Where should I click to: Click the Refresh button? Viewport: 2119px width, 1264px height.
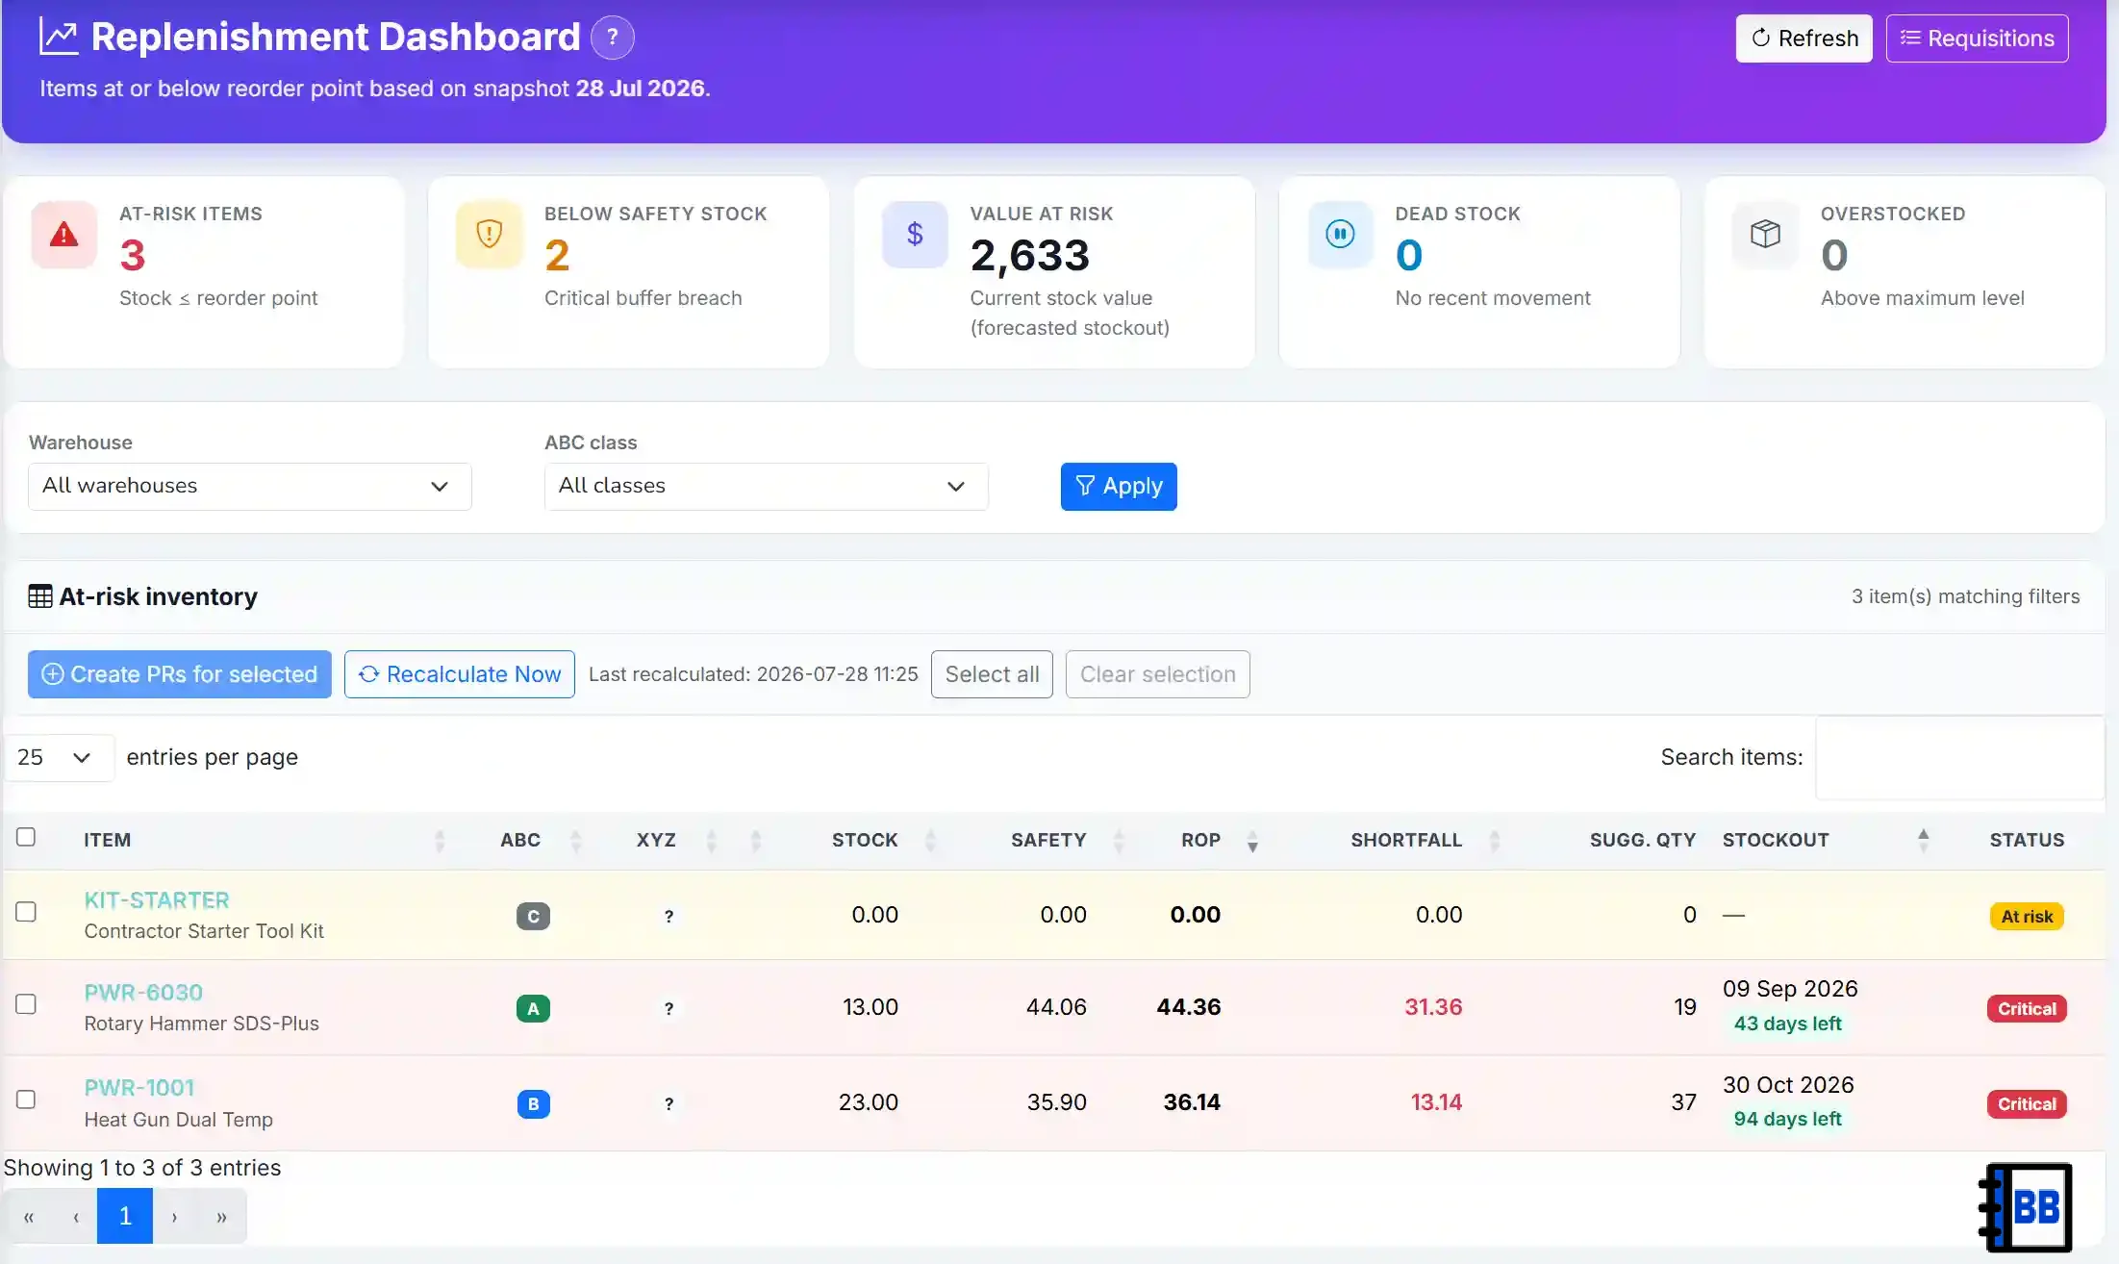[1804, 38]
